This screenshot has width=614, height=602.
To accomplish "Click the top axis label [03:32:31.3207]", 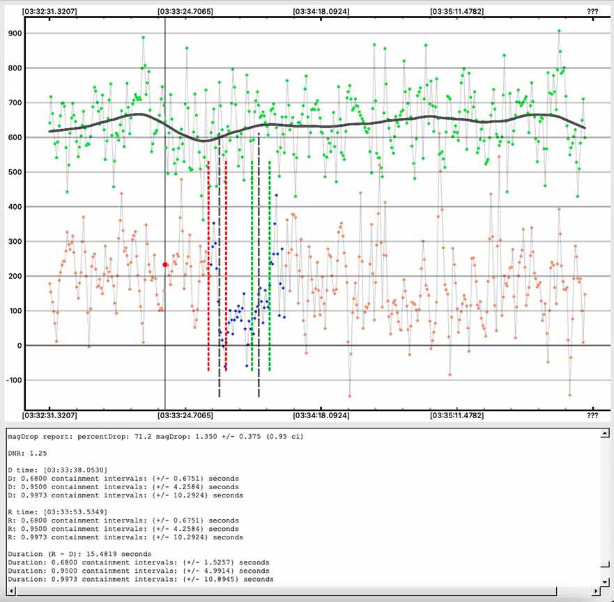I will (49, 11).
